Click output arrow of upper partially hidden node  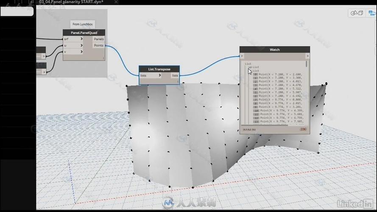click(x=44, y=56)
